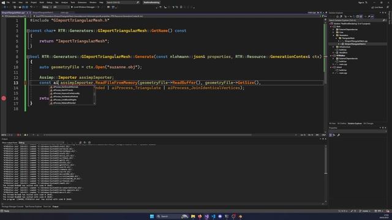The height and width of the screenshot is (220, 392).
Task: Expand the Core folder in Solution Explorer
Action: point(333,32)
